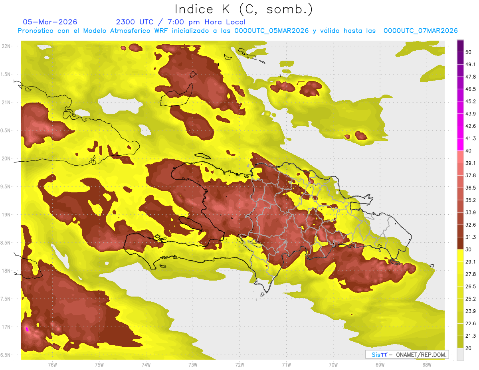Click the "74W" longitude axis label
Image resolution: width=479 pixels, height=370 pixels.
click(146, 365)
